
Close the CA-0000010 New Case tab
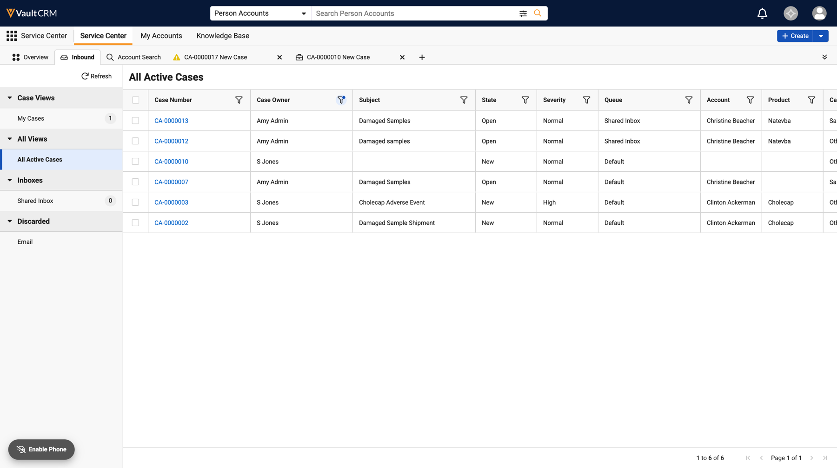coord(402,57)
